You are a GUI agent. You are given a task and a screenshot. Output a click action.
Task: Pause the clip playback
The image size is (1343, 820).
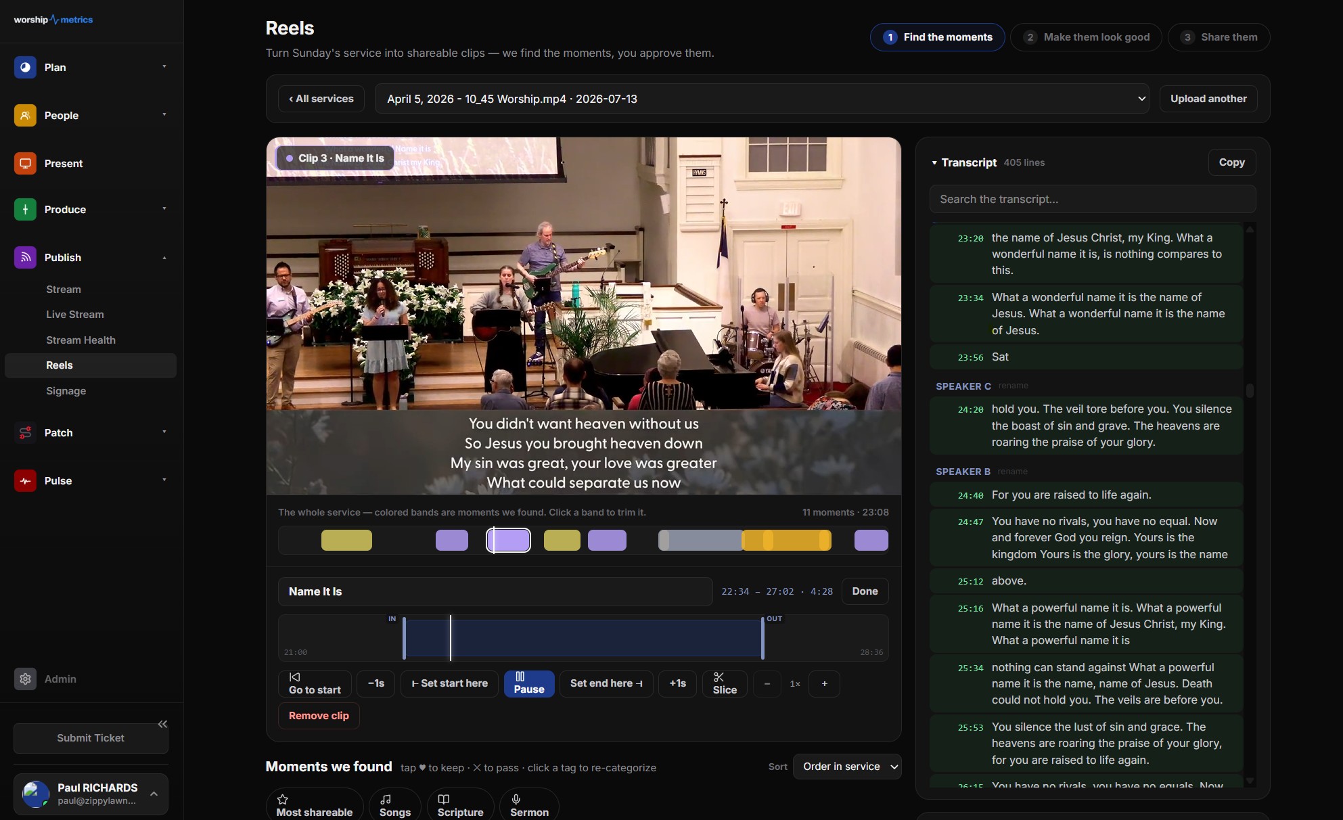(529, 683)
